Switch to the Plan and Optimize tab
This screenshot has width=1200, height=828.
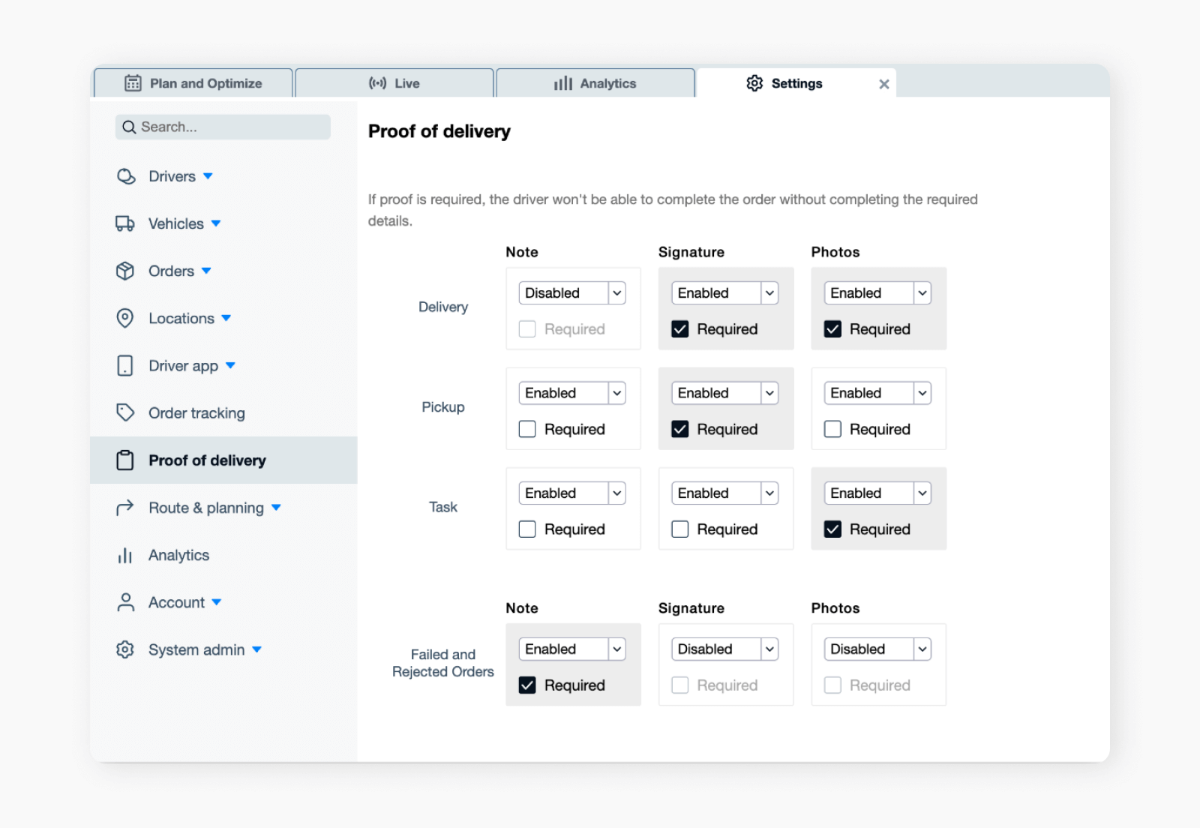click(193, 83)
